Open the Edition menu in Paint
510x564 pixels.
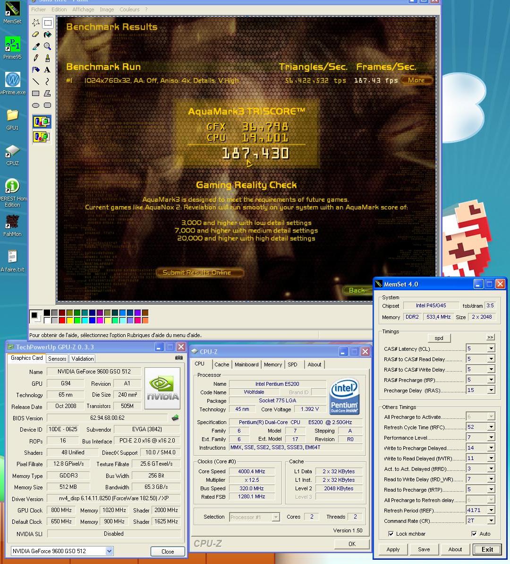coord(59,9)
